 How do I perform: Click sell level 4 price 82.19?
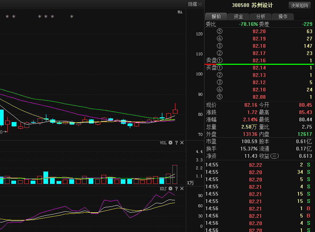(x=259, y=39)
